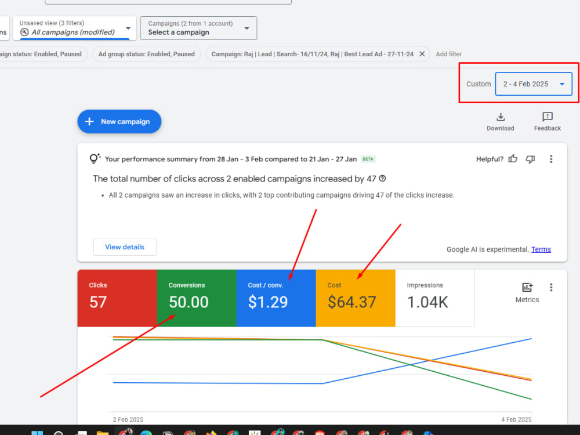Click the Google AI is experimental text
580x435 pixels.
488,249
